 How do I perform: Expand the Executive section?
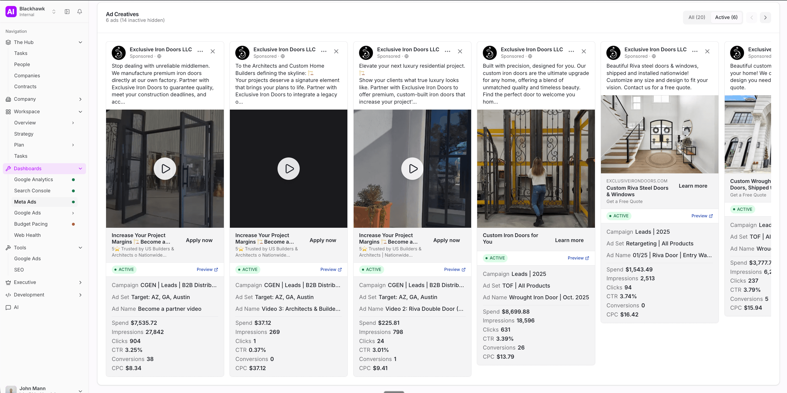click(x=80, y=283)
